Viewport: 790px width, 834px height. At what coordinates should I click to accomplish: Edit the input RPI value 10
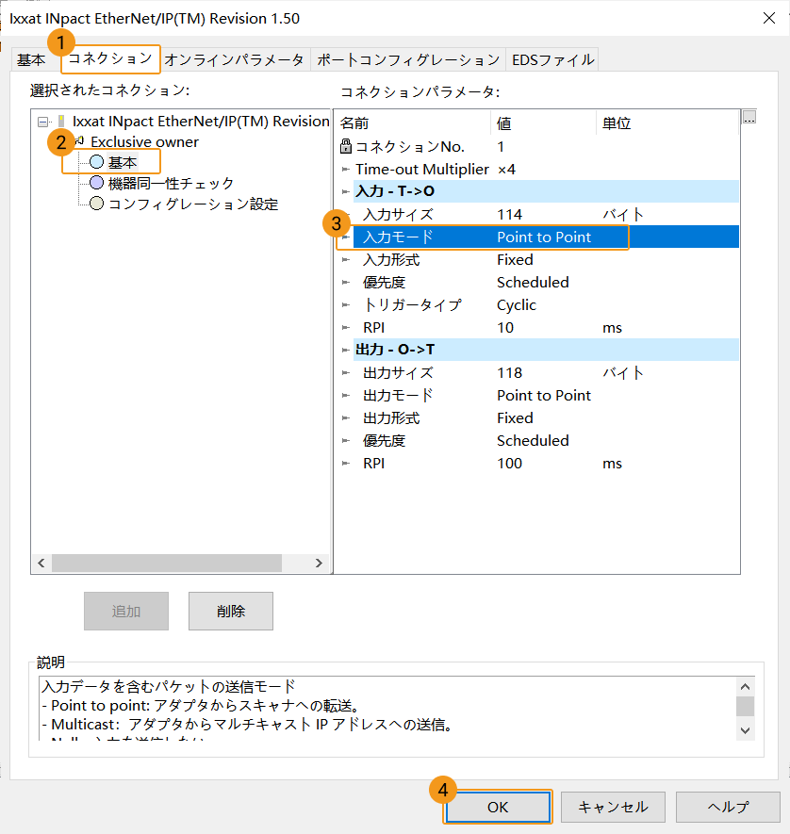pyautogui.click(x=505, y=328)
